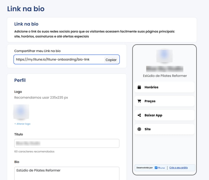Open the Site preview button
209x180 pixels.
(x=164, y=129)
